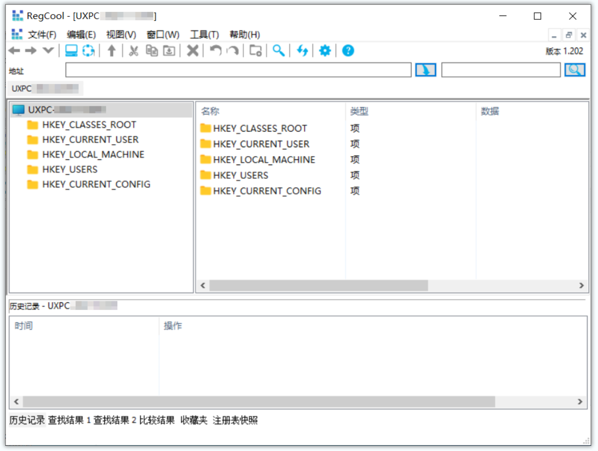Viewport: 598px width, 451px height.
Task: Select HKEY_CURRENT_USER in the tree
Action: tap(90, 140)
